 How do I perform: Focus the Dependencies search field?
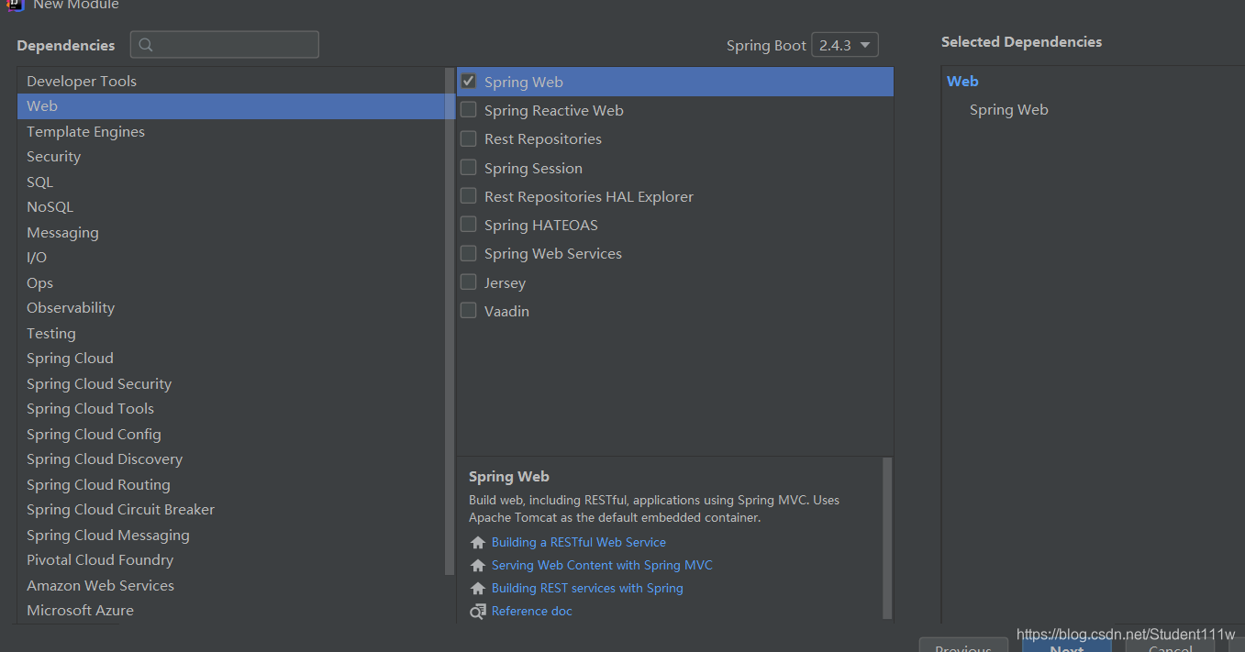[225, 45]
